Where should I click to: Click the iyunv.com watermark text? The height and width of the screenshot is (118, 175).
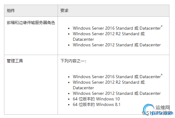coord(161,113)
